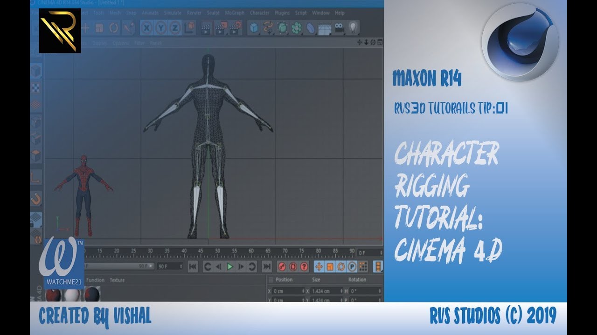This screenshot has height=335, width=597.
Task: Toggle Parameter keying P icon
Action: pos(352,267)
